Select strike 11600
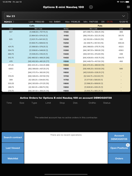 pos(66,69)
